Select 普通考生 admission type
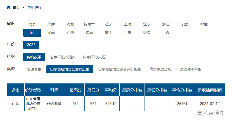This screenshot has width=232, height=123. tap(34, 69)
